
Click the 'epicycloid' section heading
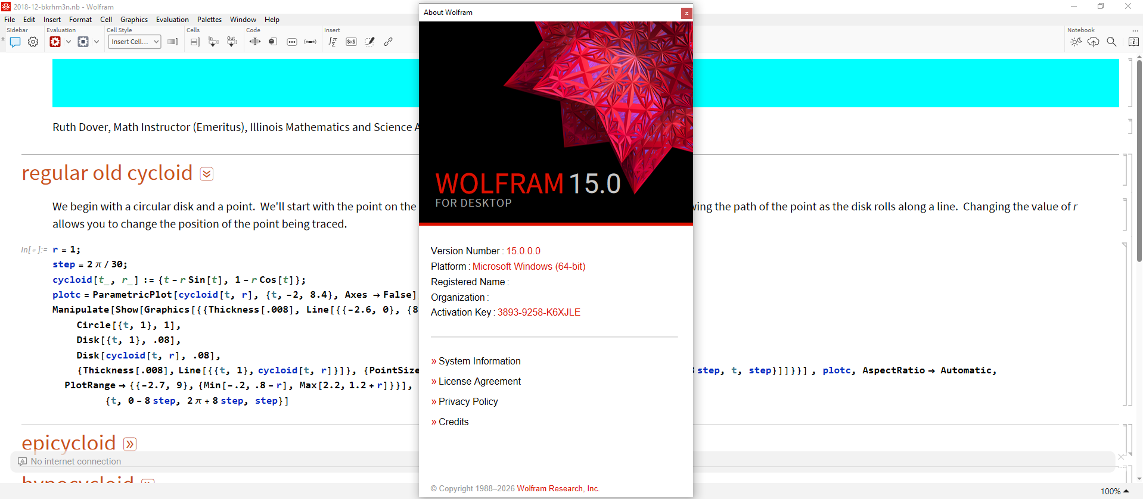pyautogui.click(x=69, y=443)
